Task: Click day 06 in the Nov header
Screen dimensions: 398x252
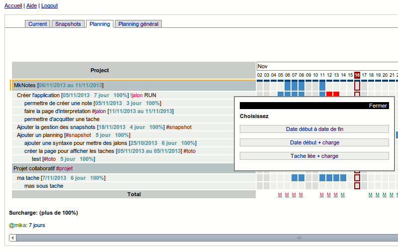Action: pos(288,75)
